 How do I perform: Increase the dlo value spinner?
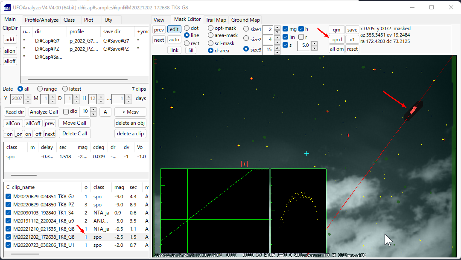(x=93, y=110)
